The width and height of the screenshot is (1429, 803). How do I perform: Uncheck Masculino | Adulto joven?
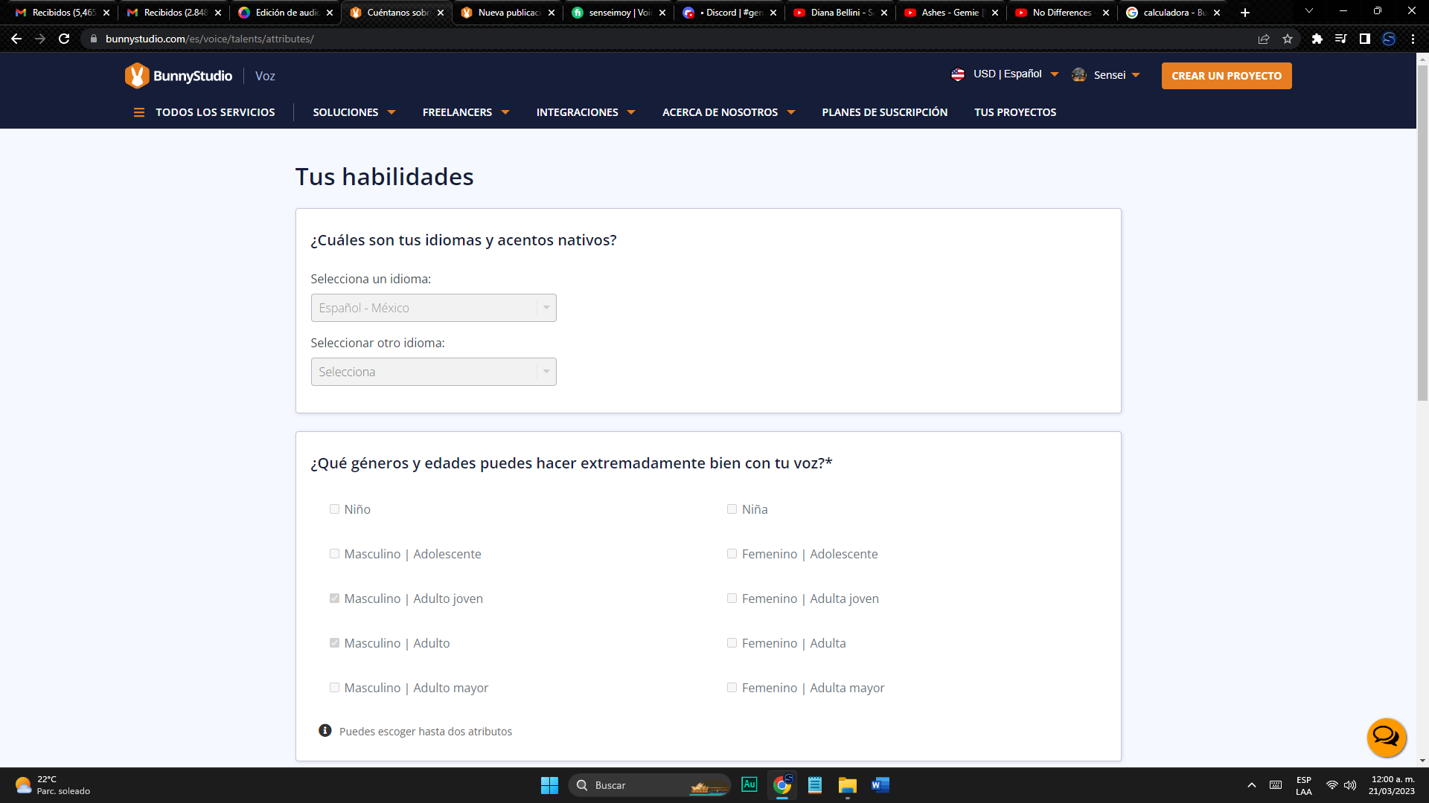334,599
